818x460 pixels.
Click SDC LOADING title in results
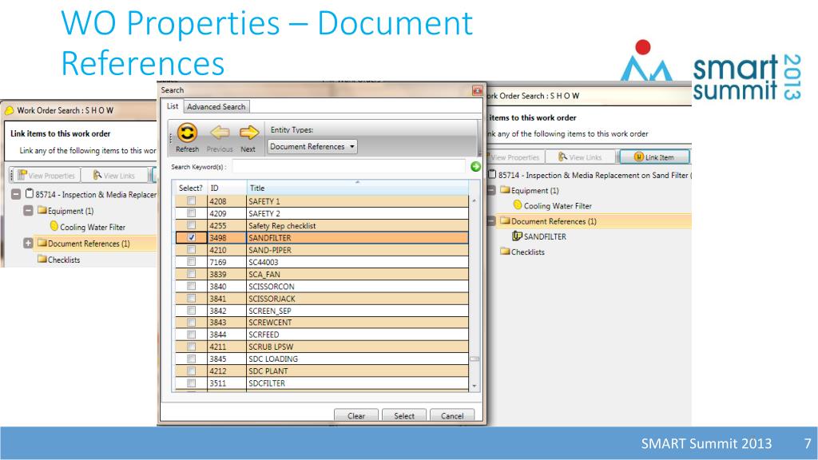(x=273, y=359)
